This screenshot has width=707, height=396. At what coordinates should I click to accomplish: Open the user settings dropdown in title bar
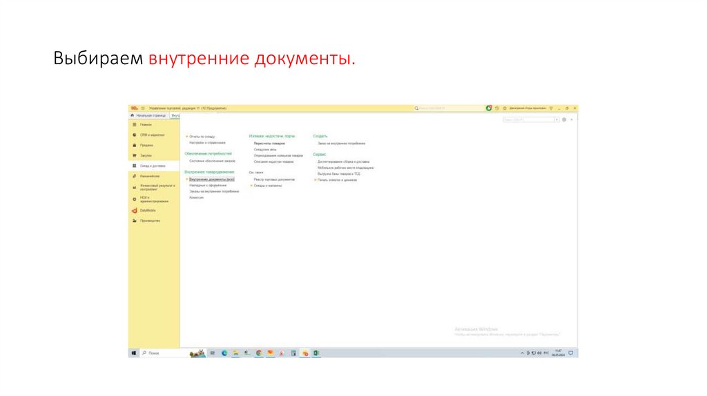coord(550,108)
